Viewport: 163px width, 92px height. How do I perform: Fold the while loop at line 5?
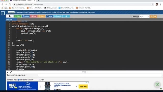point(11,29)
